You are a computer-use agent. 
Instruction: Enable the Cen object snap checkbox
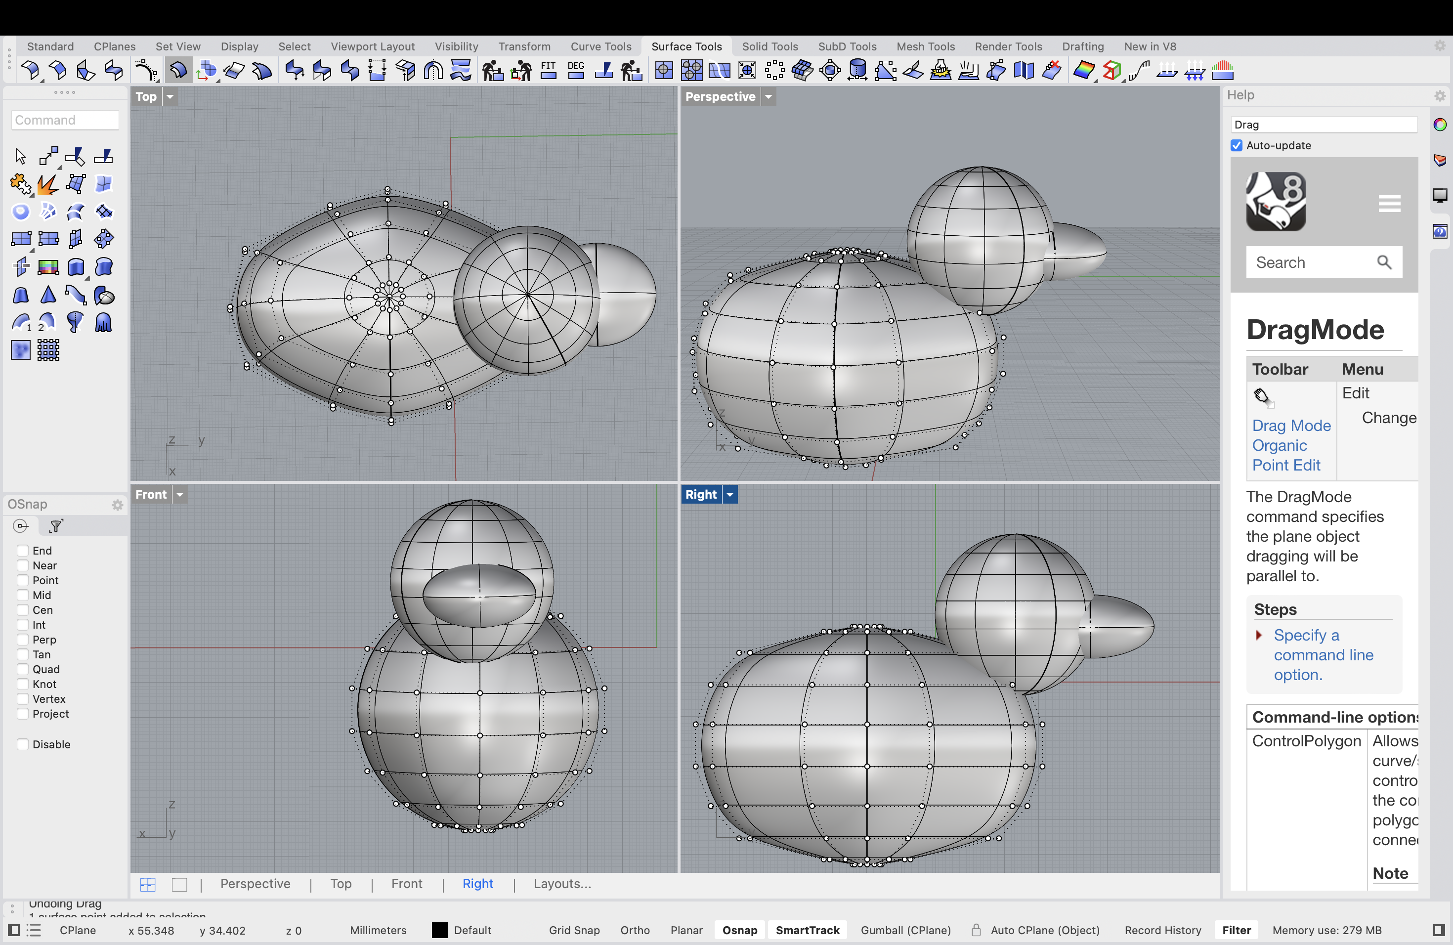coord(23,610)
